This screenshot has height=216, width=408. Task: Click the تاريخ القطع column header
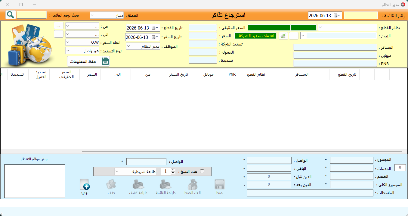345,74
